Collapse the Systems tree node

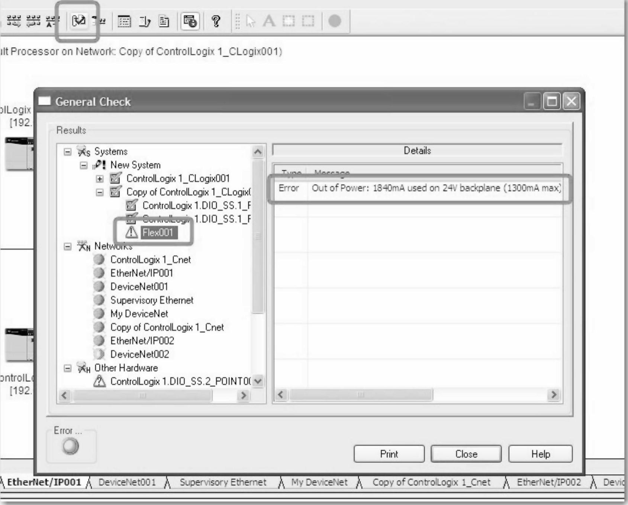[67, 152]
